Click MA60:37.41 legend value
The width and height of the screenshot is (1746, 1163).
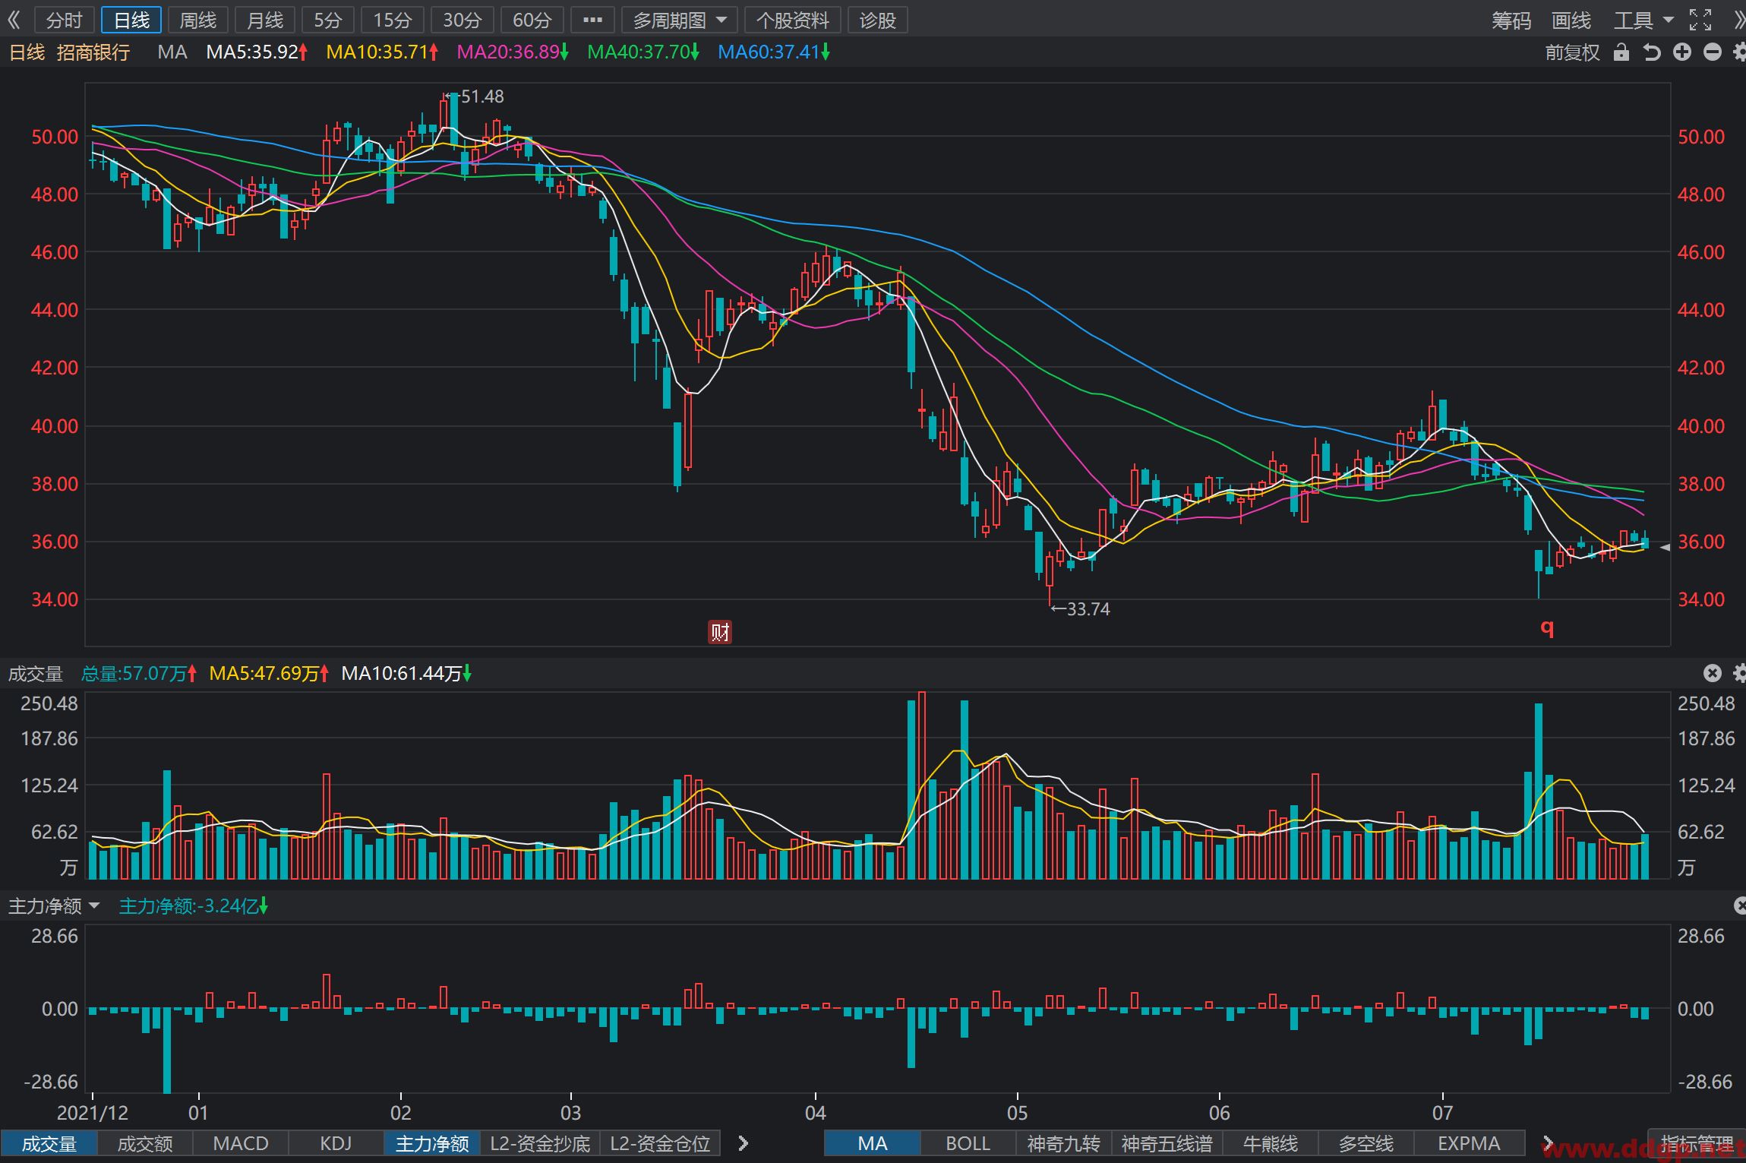point(774,52)
